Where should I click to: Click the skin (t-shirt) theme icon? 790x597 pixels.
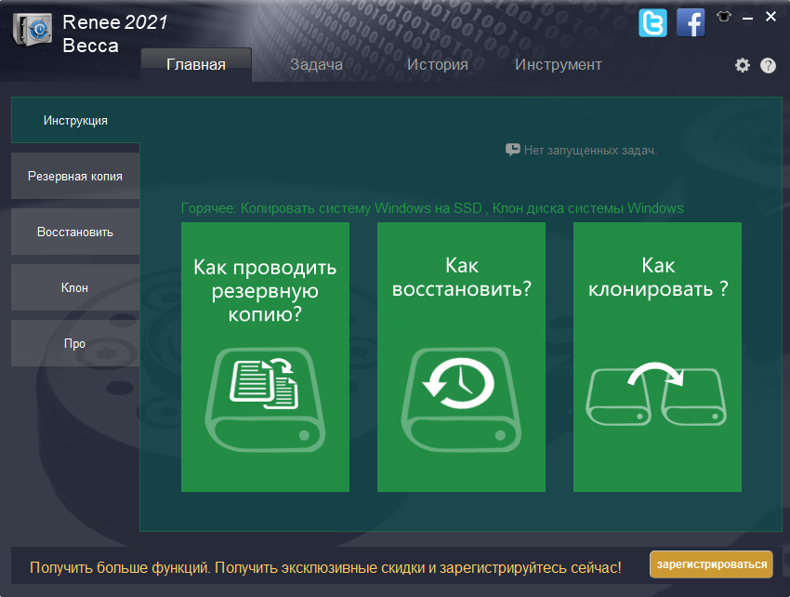(x=724, y=17)
